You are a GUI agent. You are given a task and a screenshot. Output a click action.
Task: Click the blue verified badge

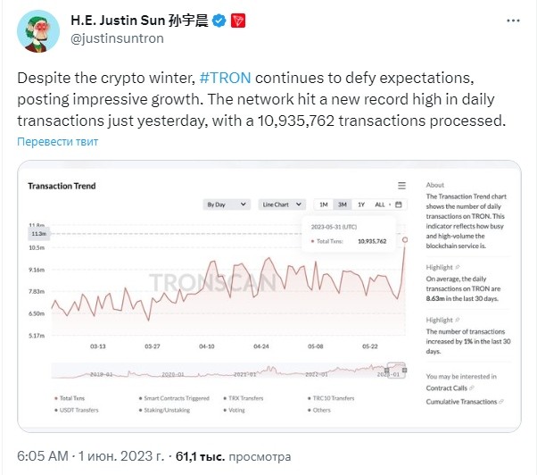(219, 21)
